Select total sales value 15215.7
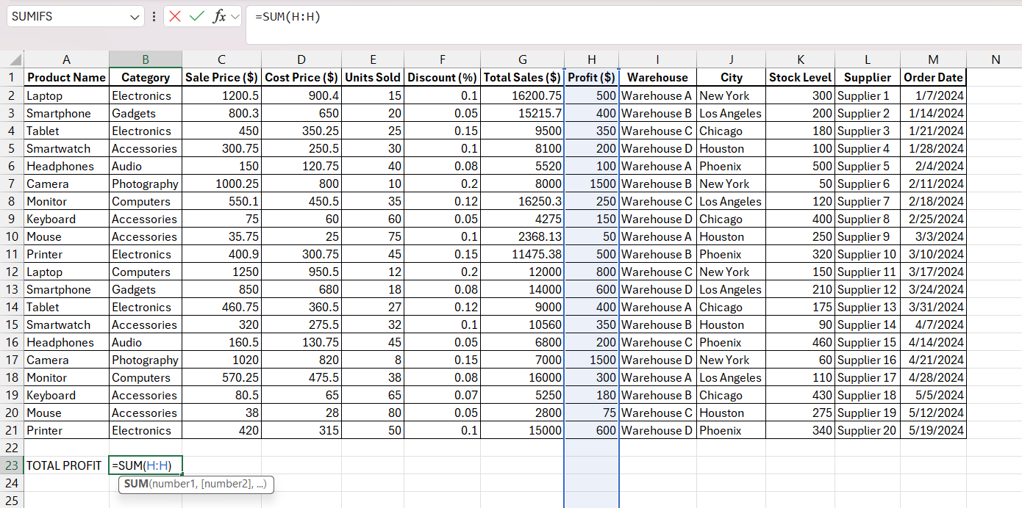The width and height of the screenshot is (1022, 508). pos(522,113)
